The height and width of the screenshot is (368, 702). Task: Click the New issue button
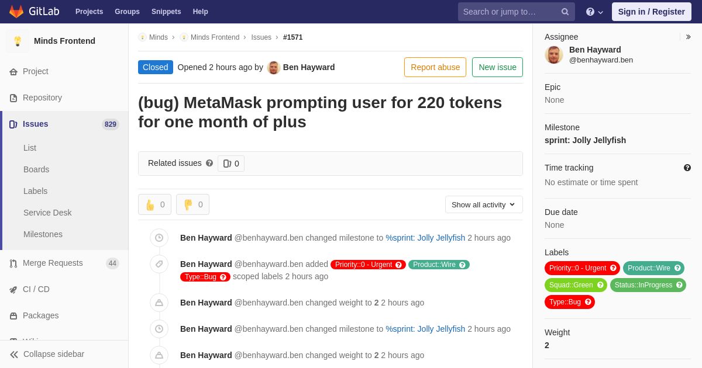pos(497,67)
